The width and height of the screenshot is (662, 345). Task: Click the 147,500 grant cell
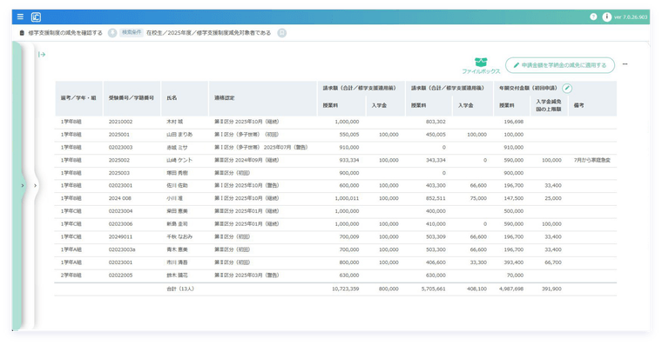[514, 198]
